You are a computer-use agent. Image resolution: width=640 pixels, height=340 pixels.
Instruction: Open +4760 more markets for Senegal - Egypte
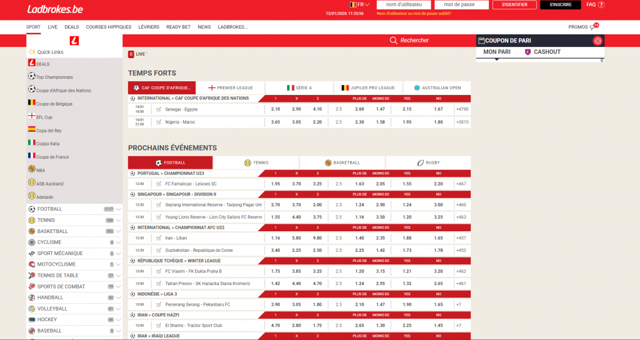coord(462,109)
